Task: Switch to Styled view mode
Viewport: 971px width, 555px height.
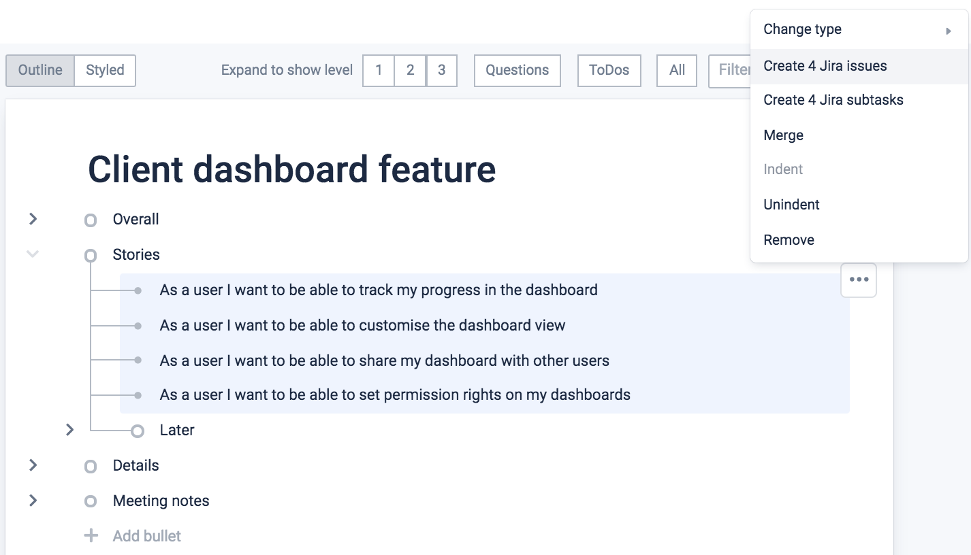Action: coord(105,70)
